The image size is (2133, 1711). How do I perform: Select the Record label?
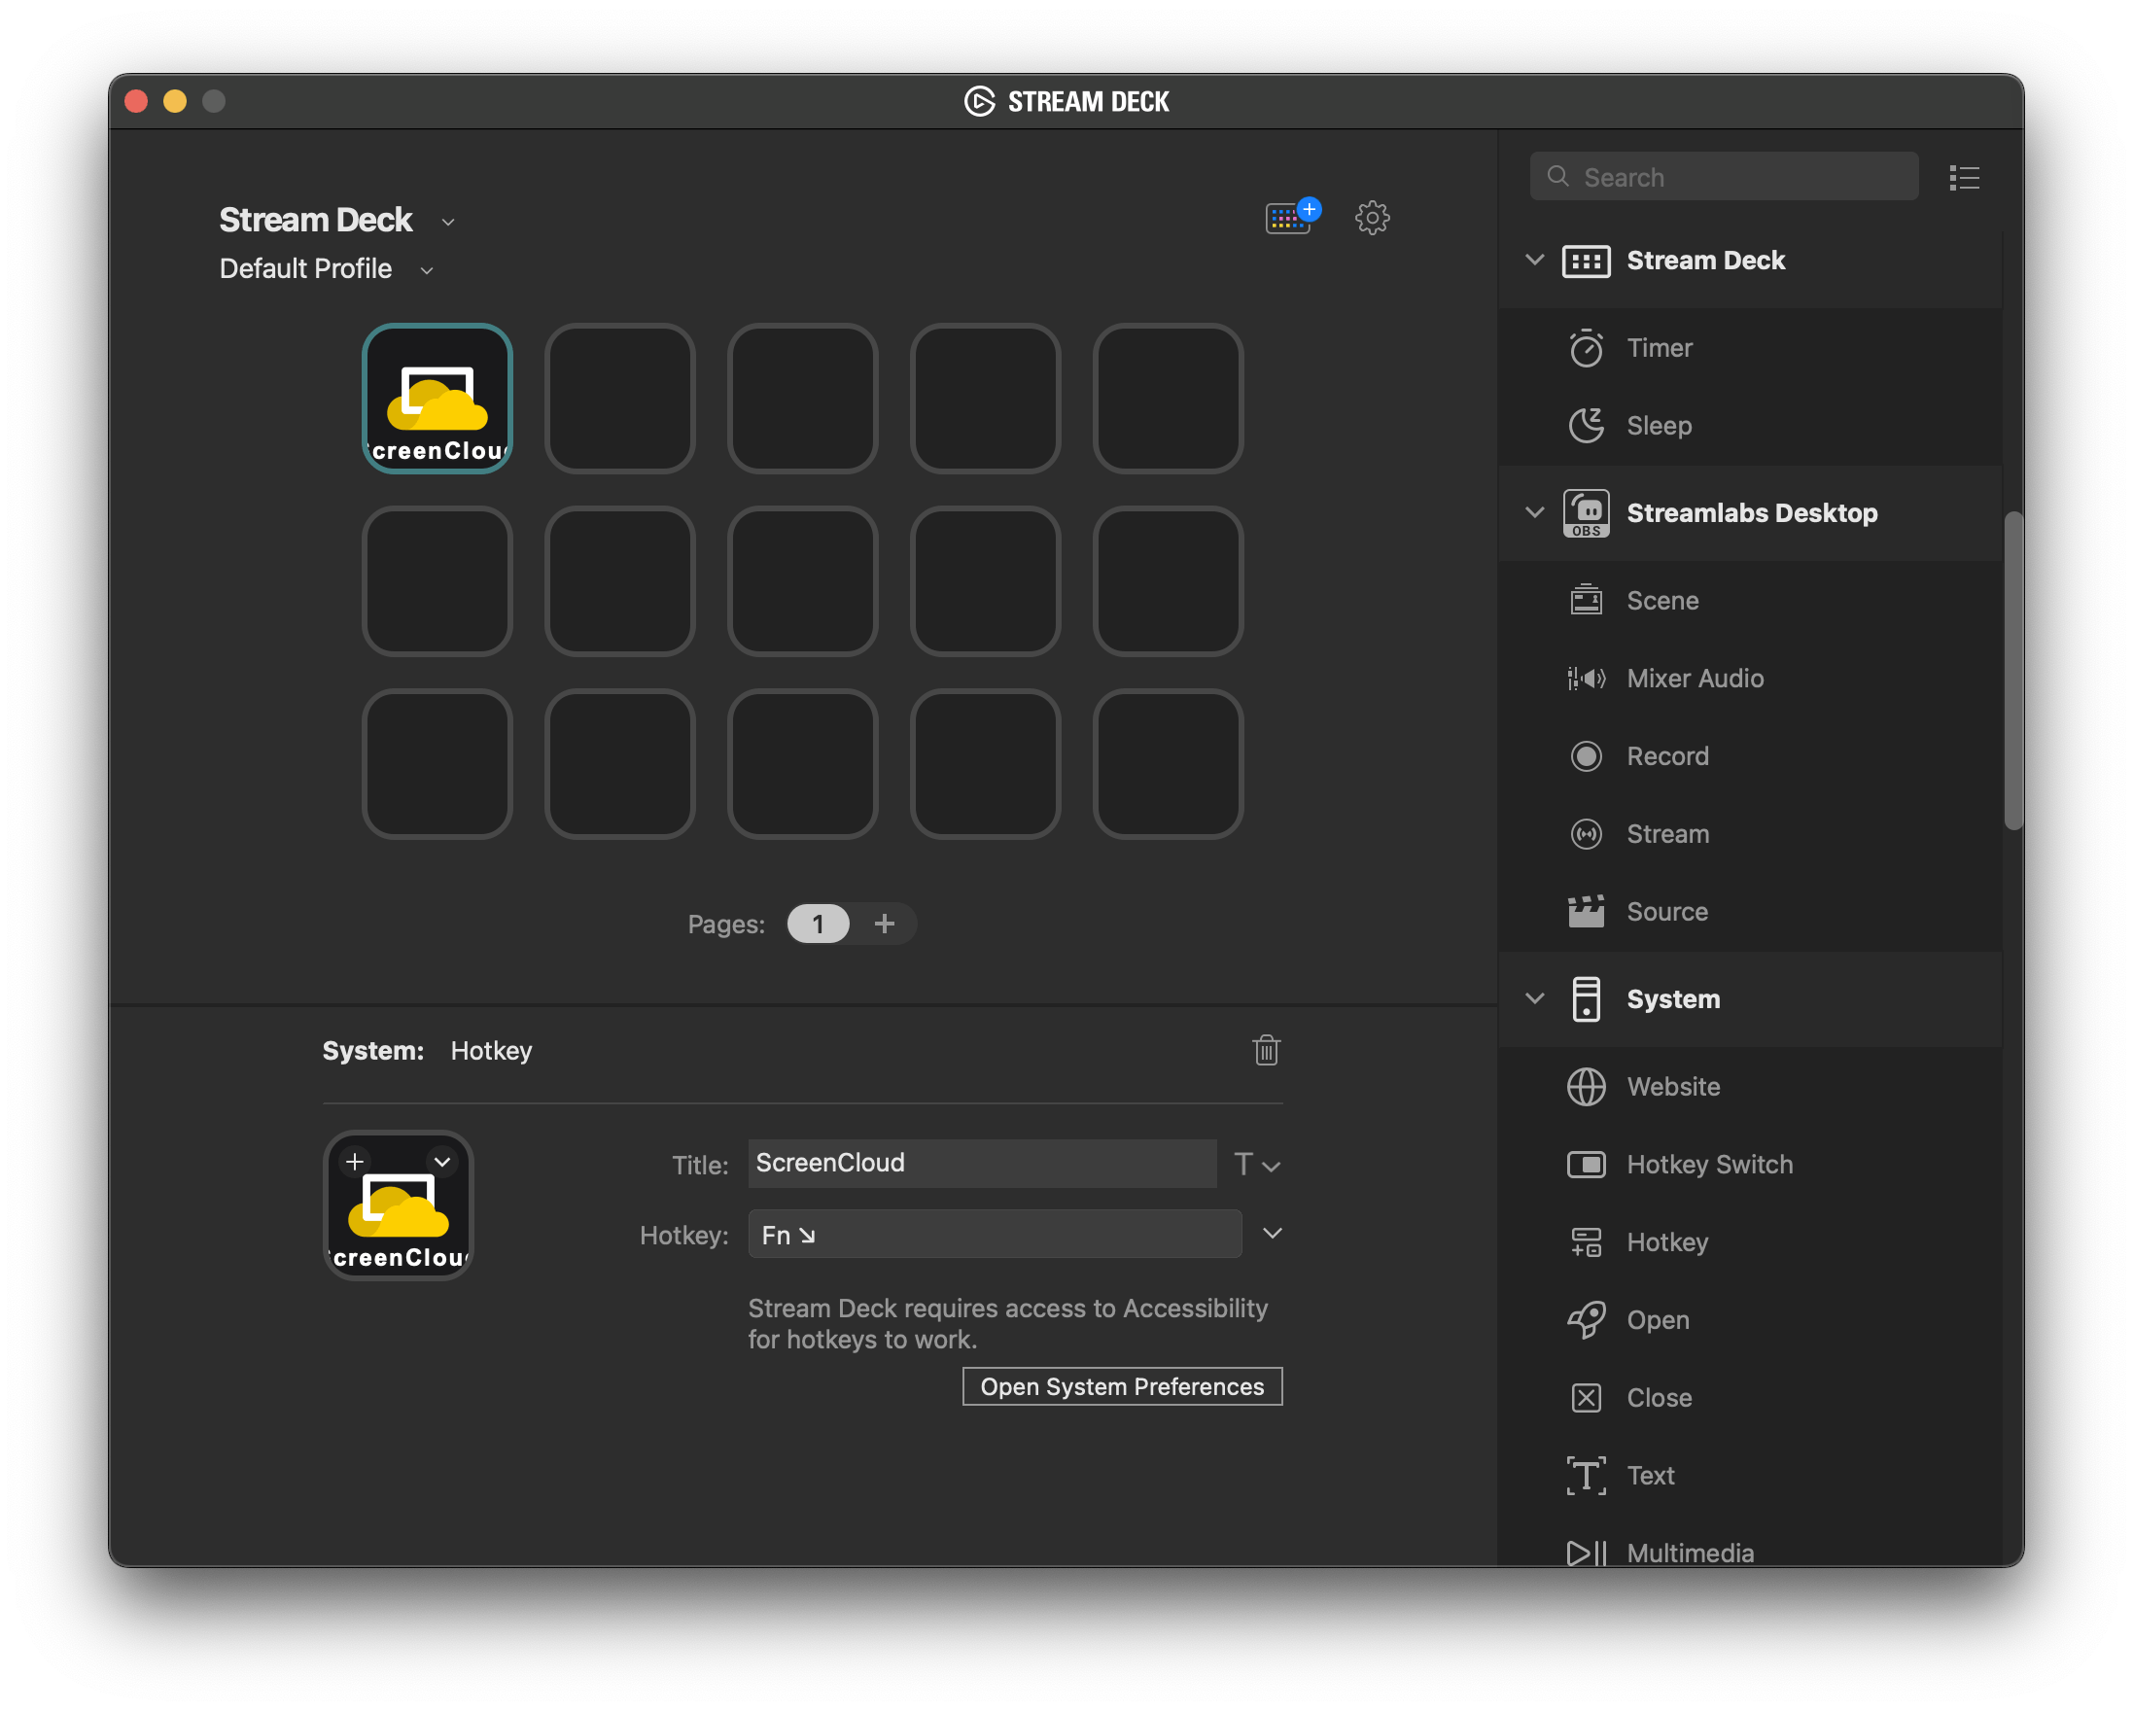click(1667, 756)
